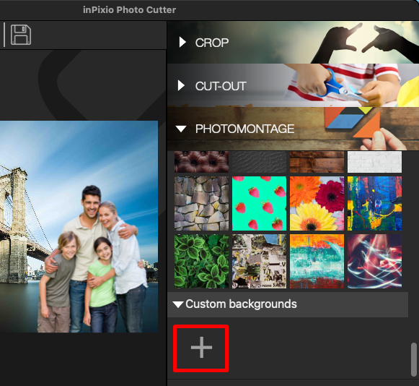Image resolution: width=419 pixels, height=386 pixels.
Task: Click the backgrounds panel vertical scrollbar
Action: coord(414,359)
